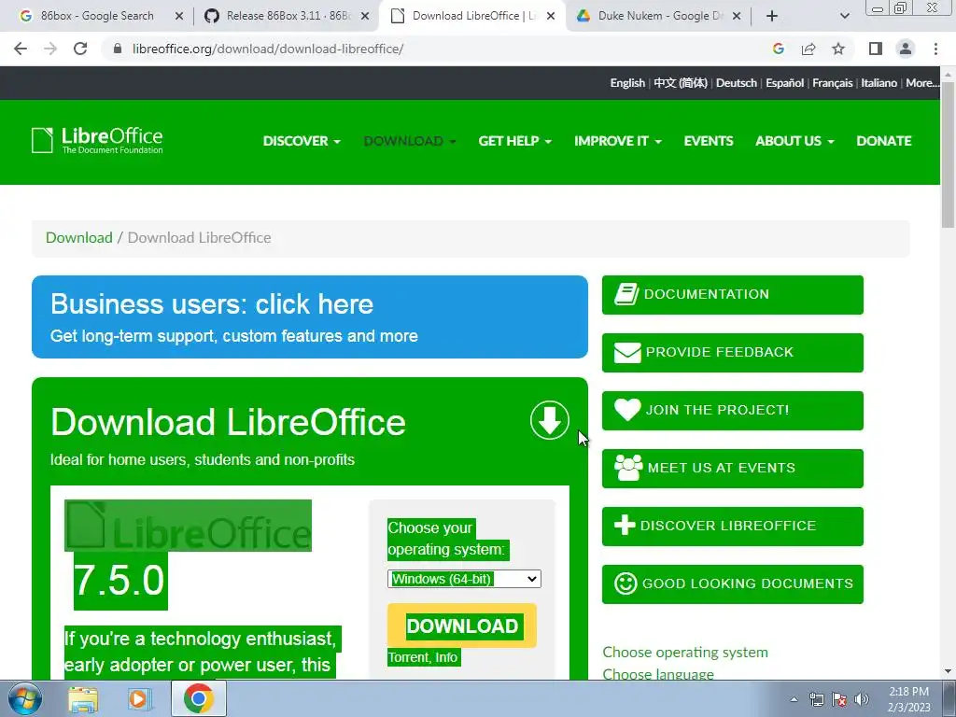Image resolution: width=956 pixels, height=717 pixels.
Task: Click the round download arrow icon
Action: 549,420
